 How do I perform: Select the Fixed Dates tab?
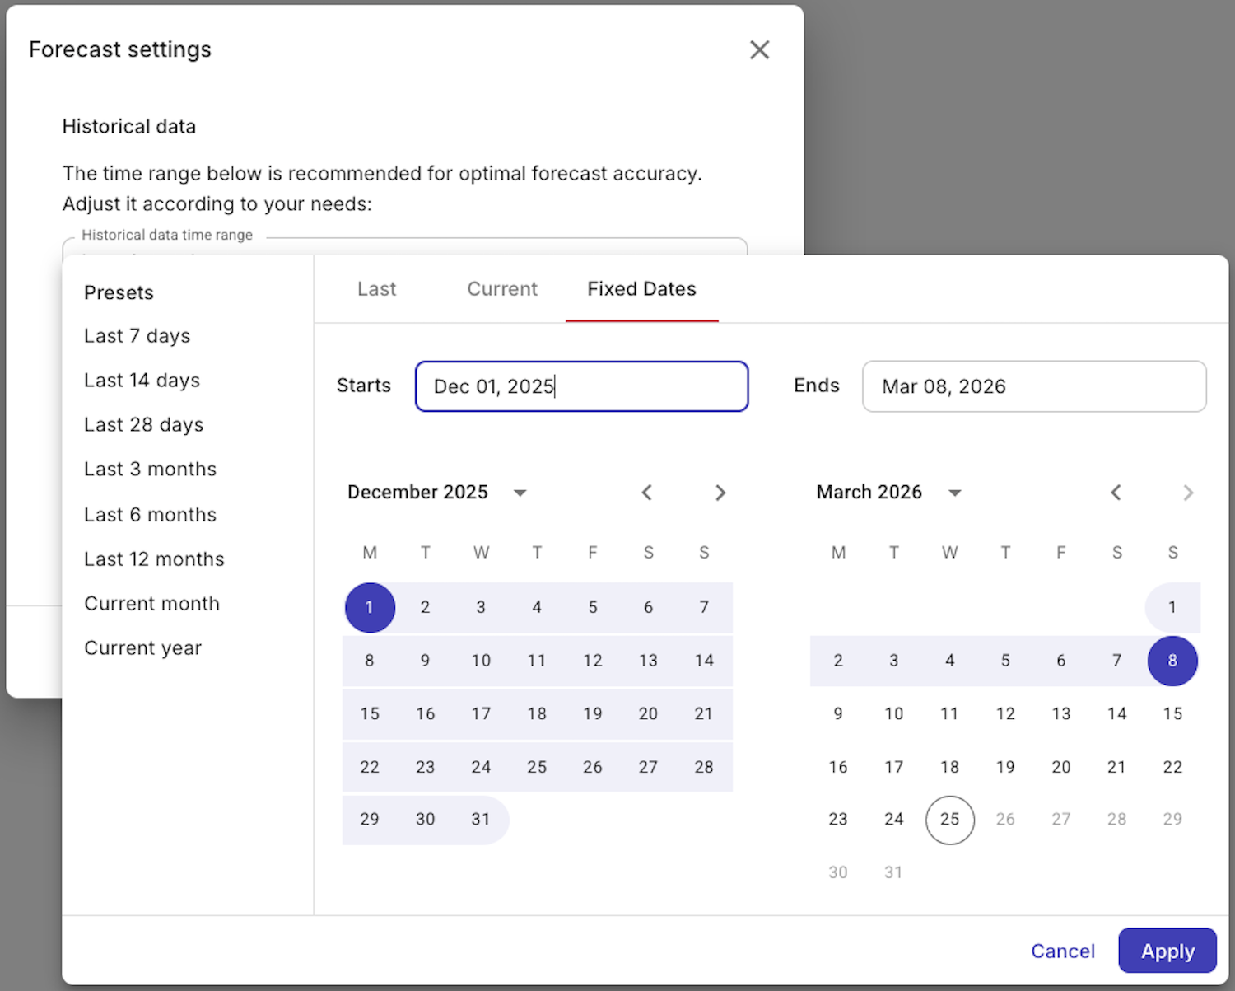pyautogui.click(x=641, y=289)
